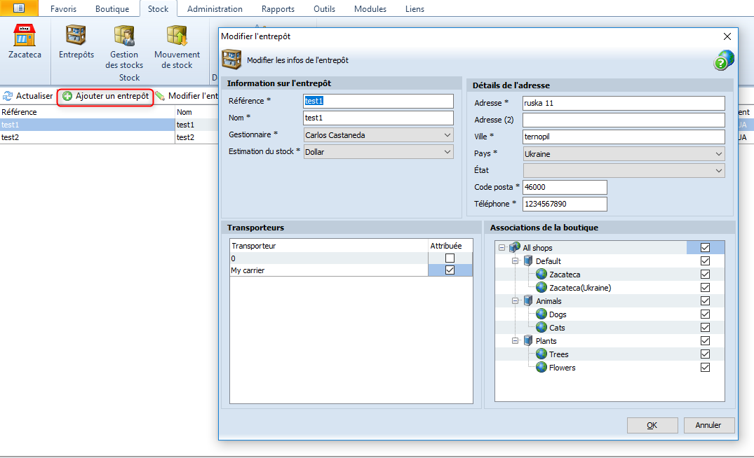Image resolution: width=754 pixels, height=458 pixels.
Task: Click the Animals group icon
Action: tap(528, 301)
